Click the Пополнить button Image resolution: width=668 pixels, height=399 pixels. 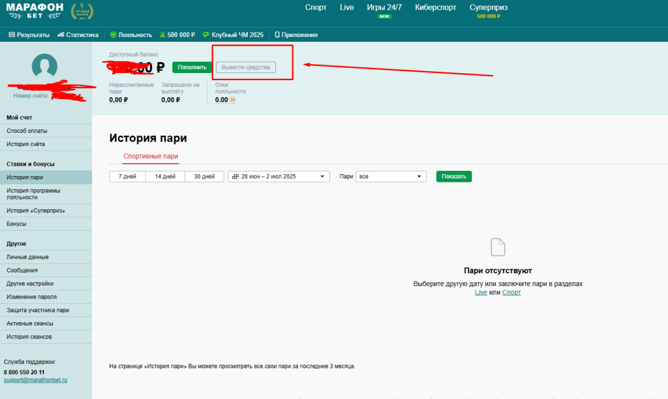coord(192,67)
